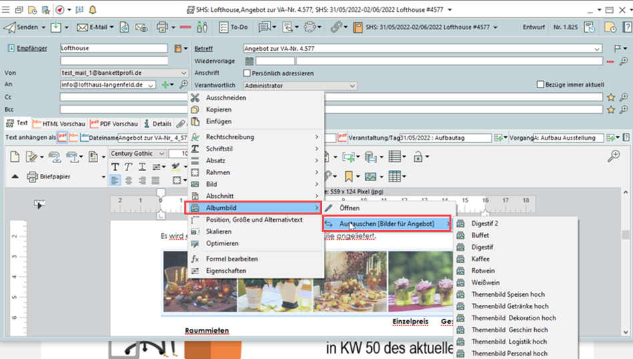Enable the Persönlich adressieren checkbox

(x=247, y=74)
